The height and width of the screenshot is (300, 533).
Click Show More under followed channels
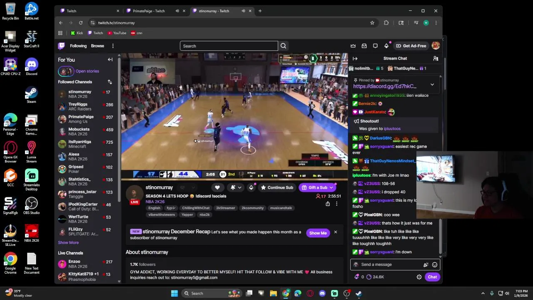[x=68, y=242]
